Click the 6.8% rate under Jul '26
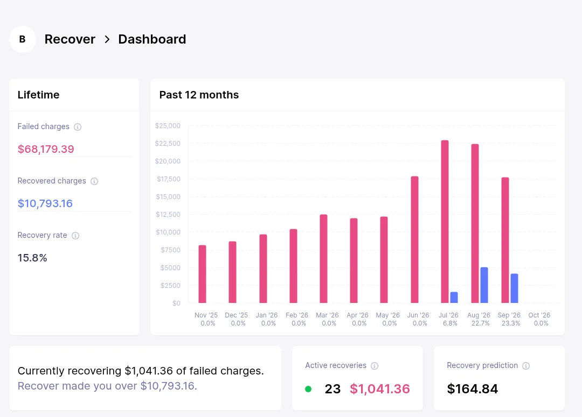 click(450, 323)
